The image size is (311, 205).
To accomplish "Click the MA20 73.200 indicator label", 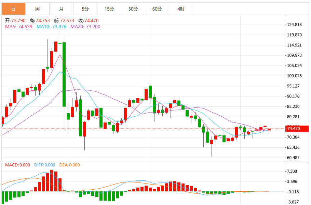I will tap(85, 27).
